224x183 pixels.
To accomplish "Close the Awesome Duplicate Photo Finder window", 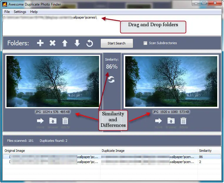I will click(215, 3).
